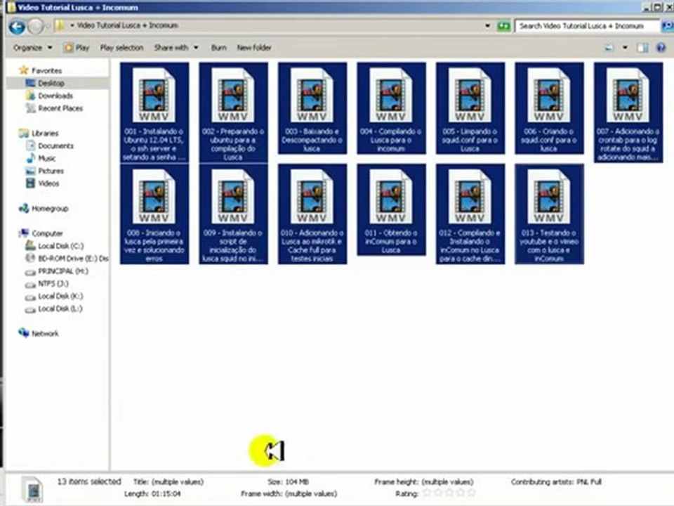Select video 009 - Instalando o script
Image resolution: width=674 pixels, height=506 pixels.
233,214
